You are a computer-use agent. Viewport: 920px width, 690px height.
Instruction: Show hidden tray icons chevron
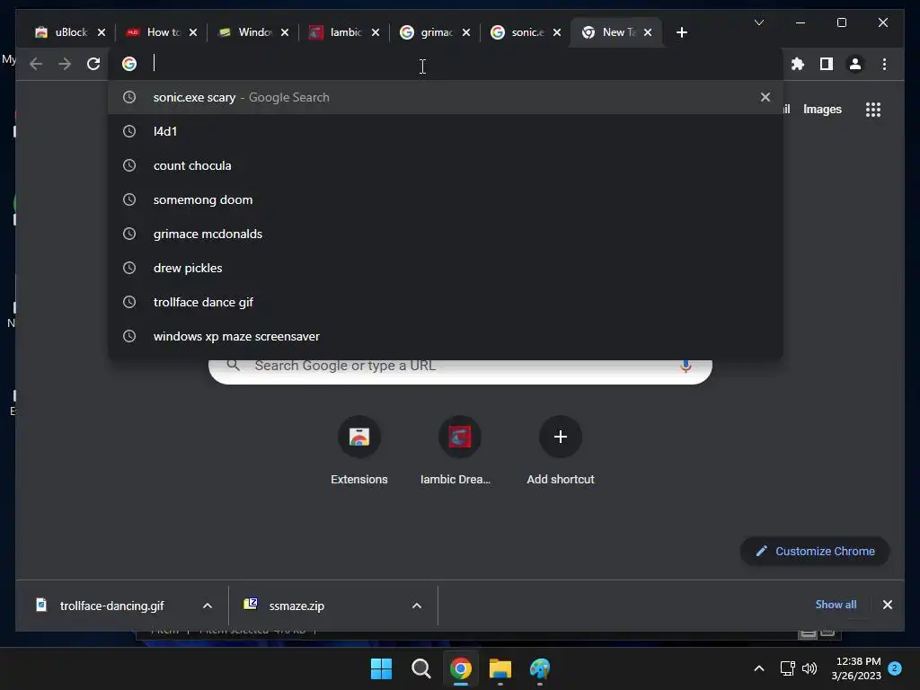[758, 668]
